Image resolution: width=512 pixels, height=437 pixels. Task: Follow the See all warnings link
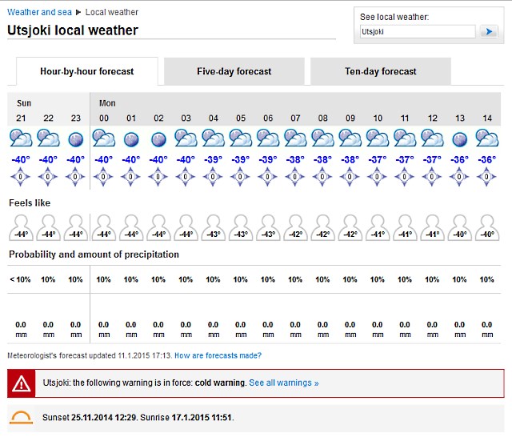coord(284,383)
